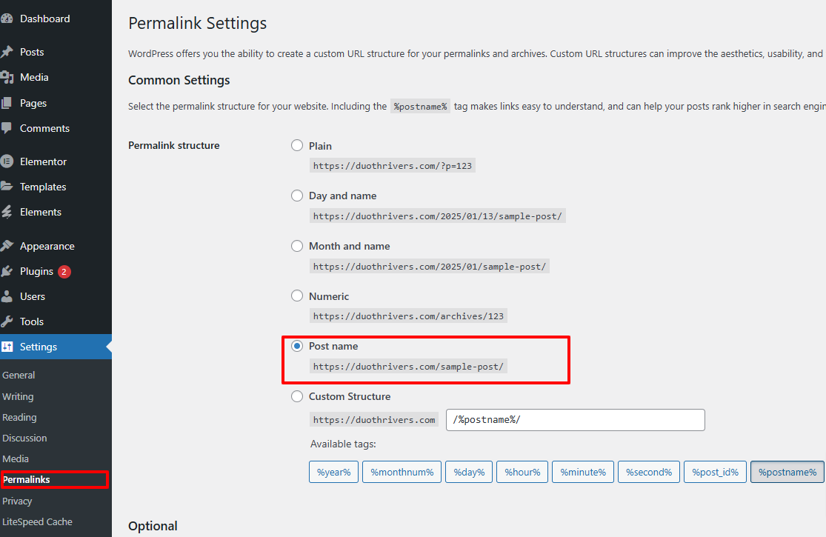Screen dimensions: 826x537
Task: Open the Templates menu
Action: [x=43, y=187]
